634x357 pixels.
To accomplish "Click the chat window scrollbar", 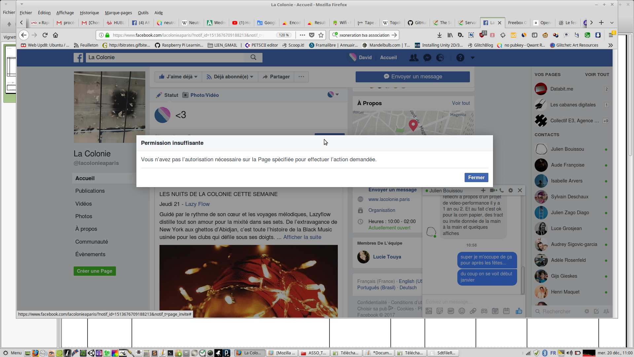I will [x=523, y=279].
